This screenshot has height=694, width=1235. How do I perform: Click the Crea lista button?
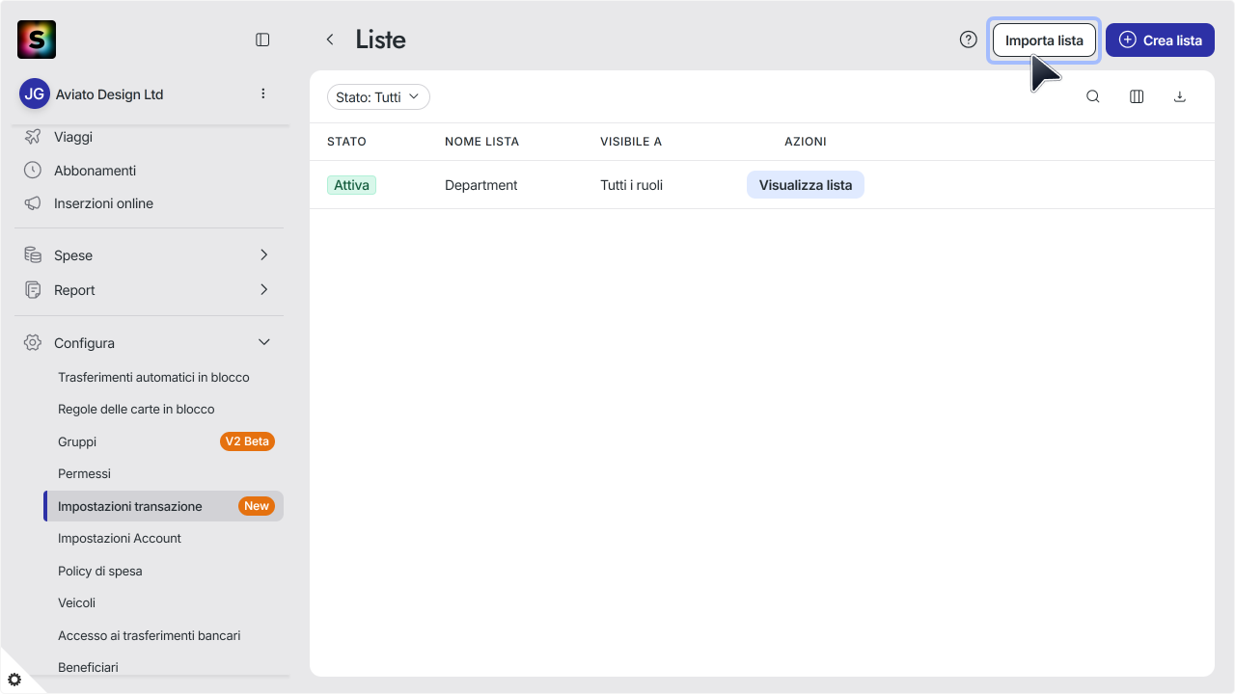(x=1160, y=40)
